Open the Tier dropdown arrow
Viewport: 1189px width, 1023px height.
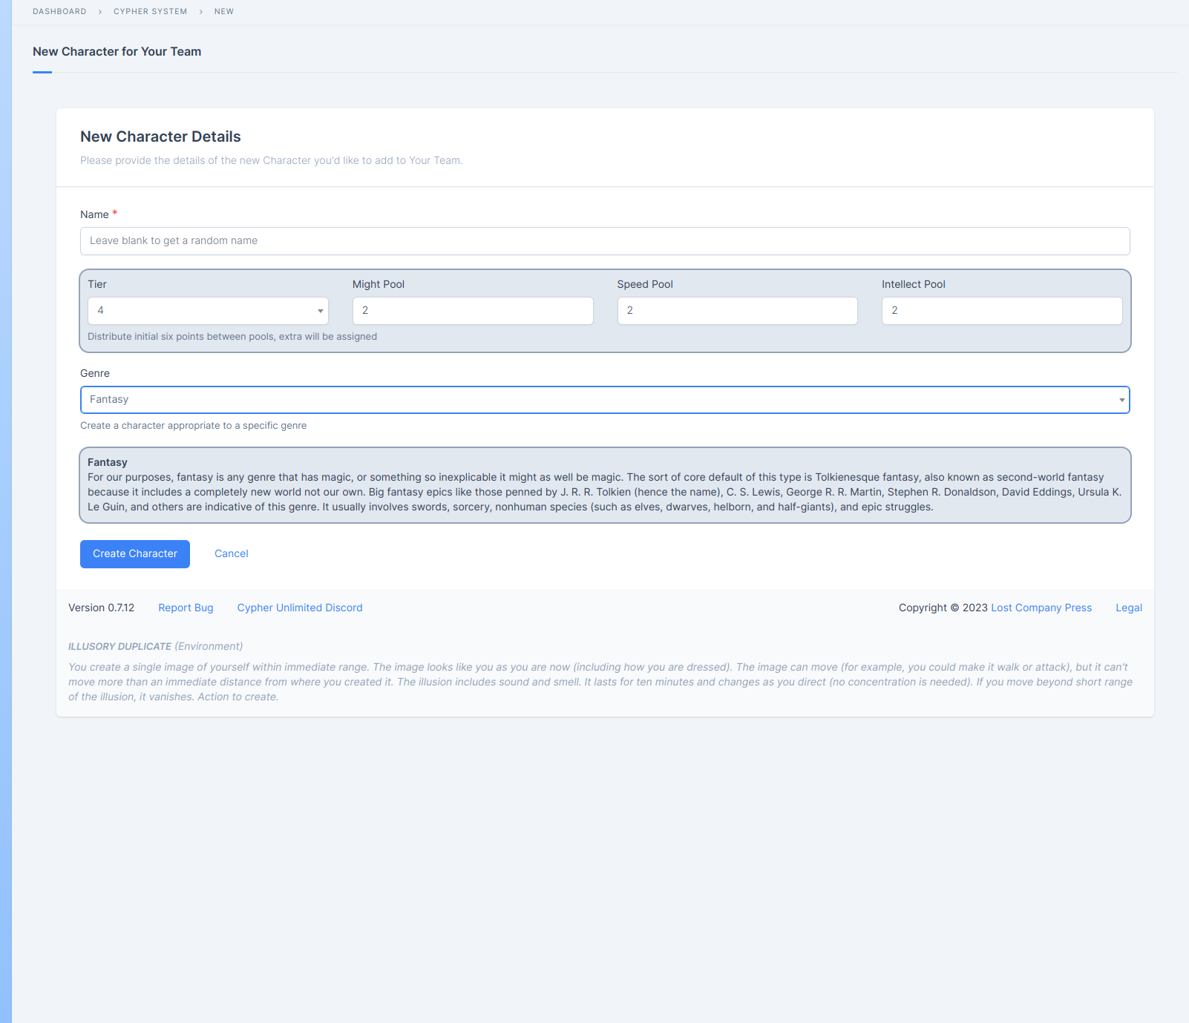click(x=320, y=311)
